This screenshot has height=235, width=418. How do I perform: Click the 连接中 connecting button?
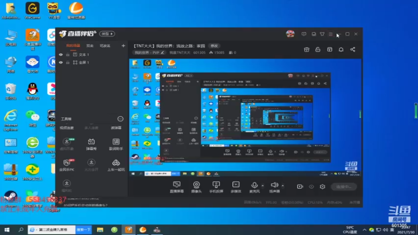(x=344, y=187)
